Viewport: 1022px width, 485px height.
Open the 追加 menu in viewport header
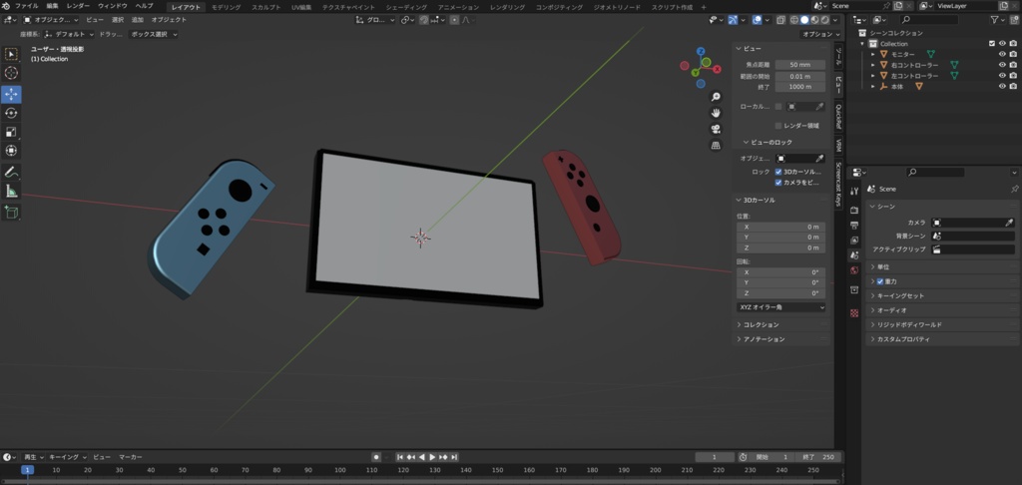click(x=138, y=20)
